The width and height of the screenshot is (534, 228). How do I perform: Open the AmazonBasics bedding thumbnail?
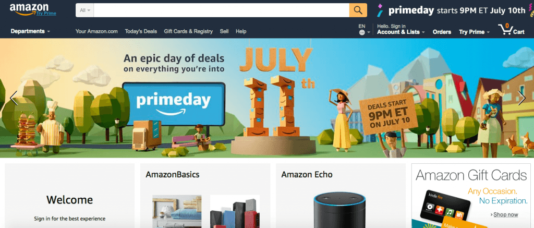177,211
